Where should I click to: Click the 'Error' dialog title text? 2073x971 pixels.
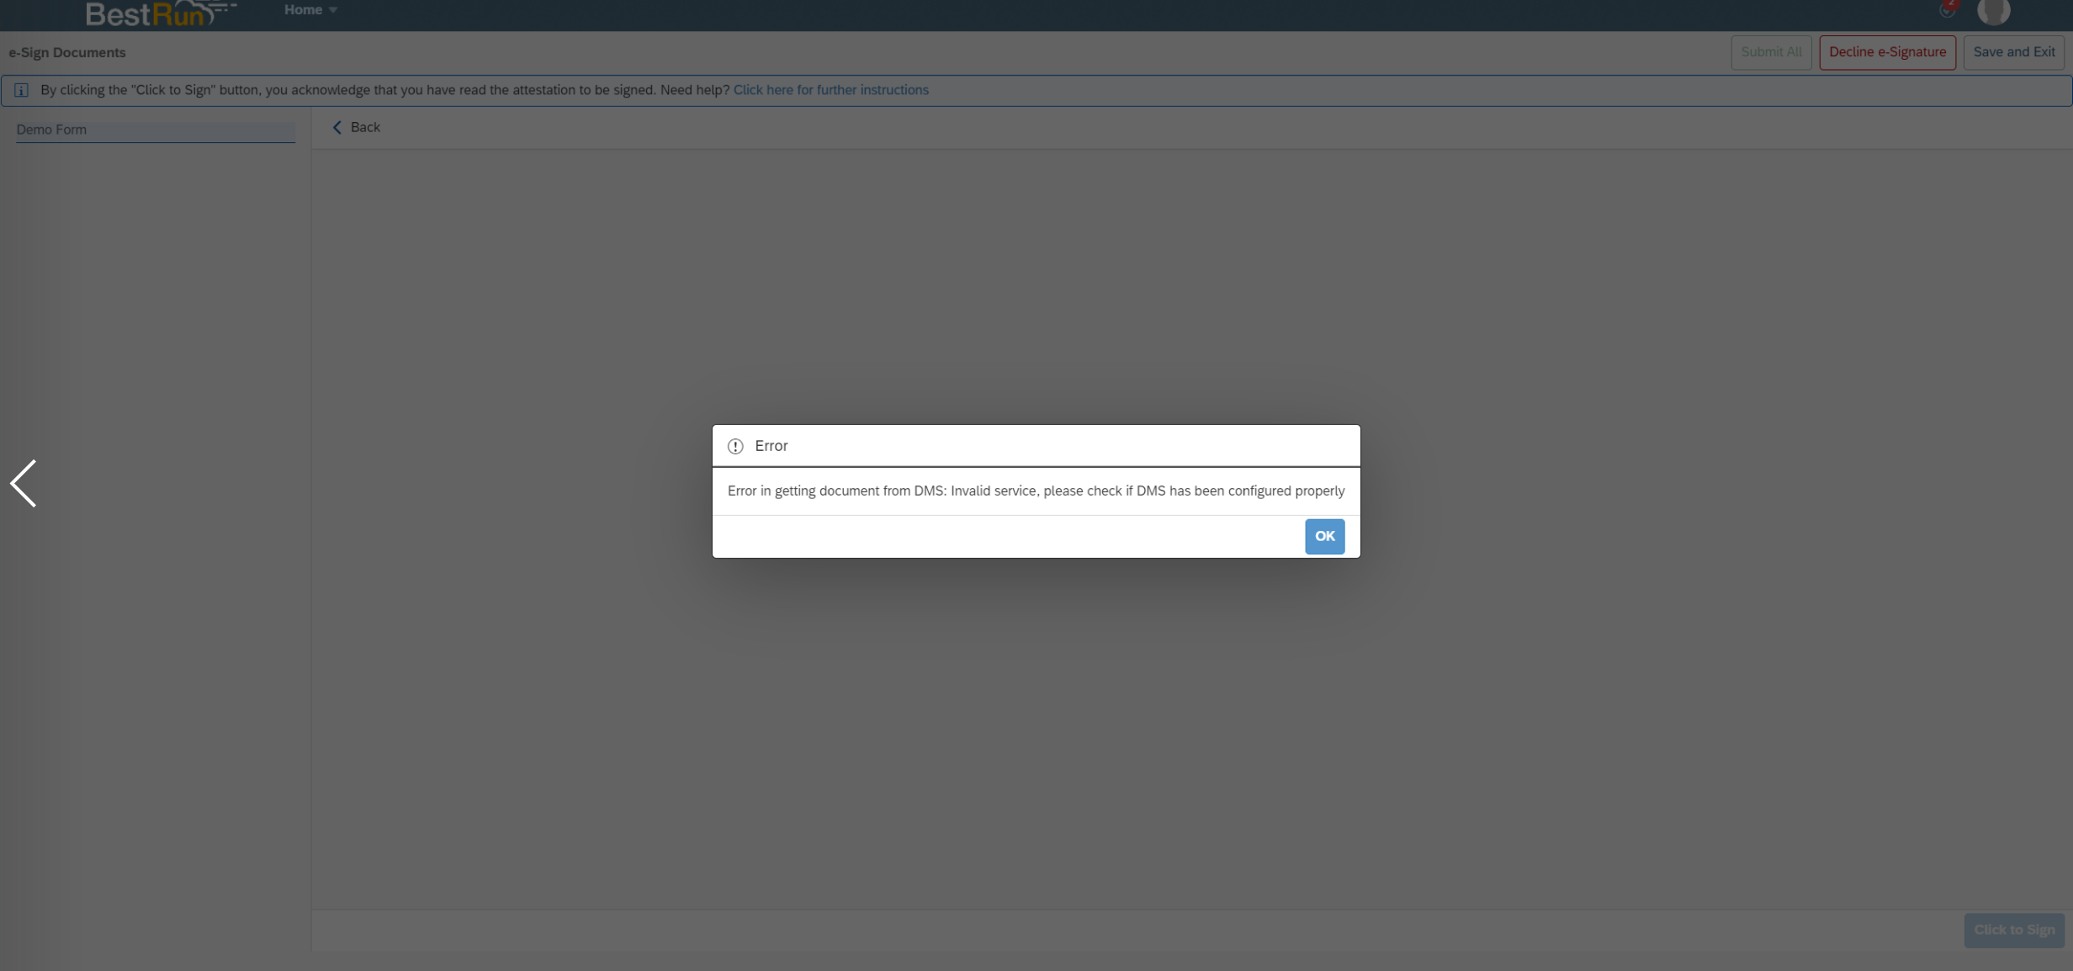[771, 446]
